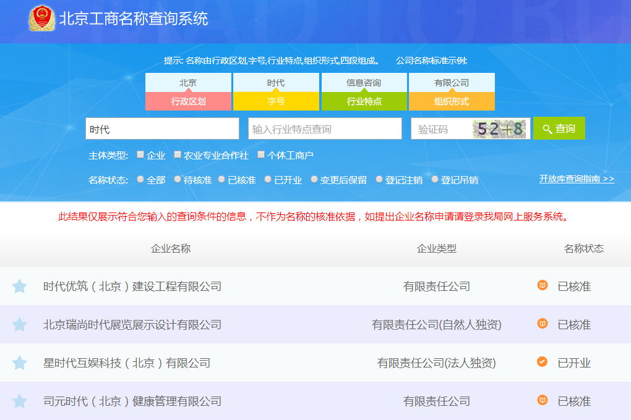This screenshot has width=631, height=420.
Task: Click 已核准 status icon for 时代优筑 row
Action: [542, 285]
